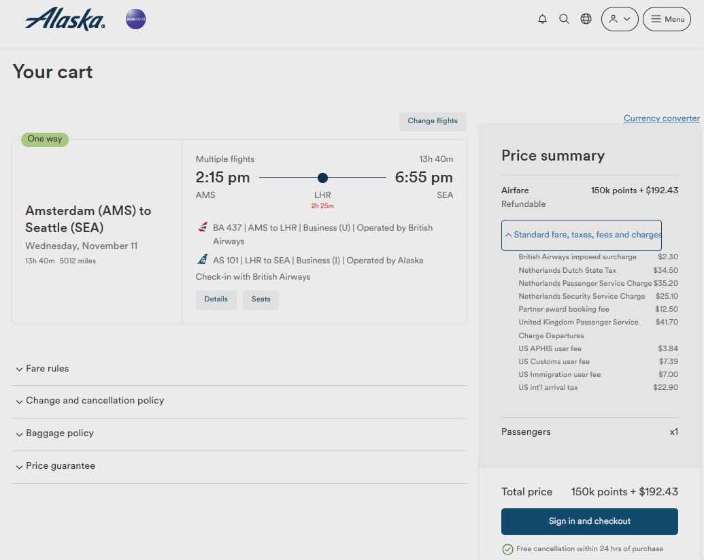Open the Currency converter link
Screen dimensions: 704x560
coord(661,118)
